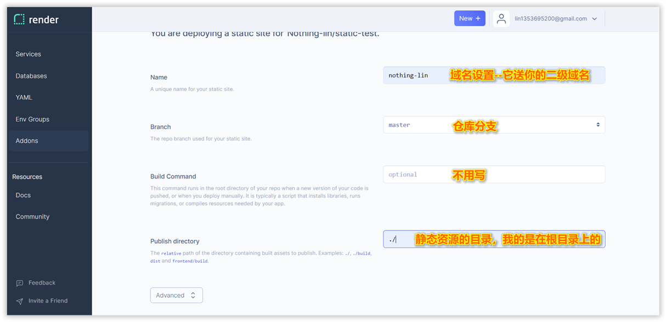Screen dimensions: 666x322
Task: Click the Branch field label
Action: pyautogui.click(x=161, y=127)
